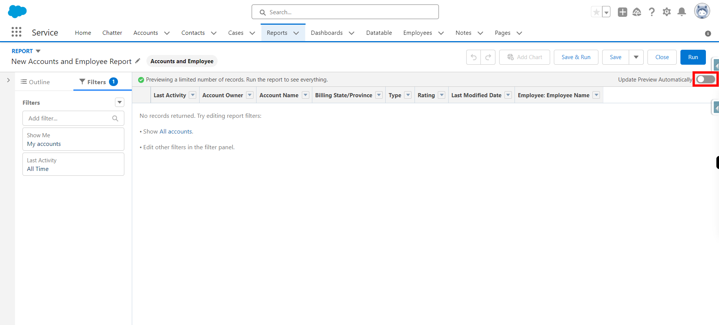Click the All accounts link
The image size is (719, 325).
(x=176, y=132)
